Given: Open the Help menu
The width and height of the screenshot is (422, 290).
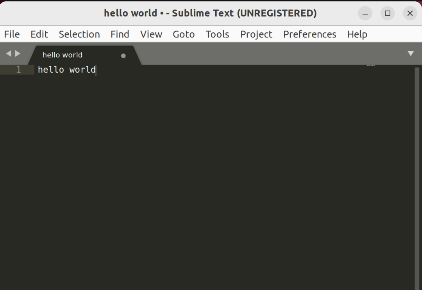Looking at the screenshot, I should [x=357, y=34].
